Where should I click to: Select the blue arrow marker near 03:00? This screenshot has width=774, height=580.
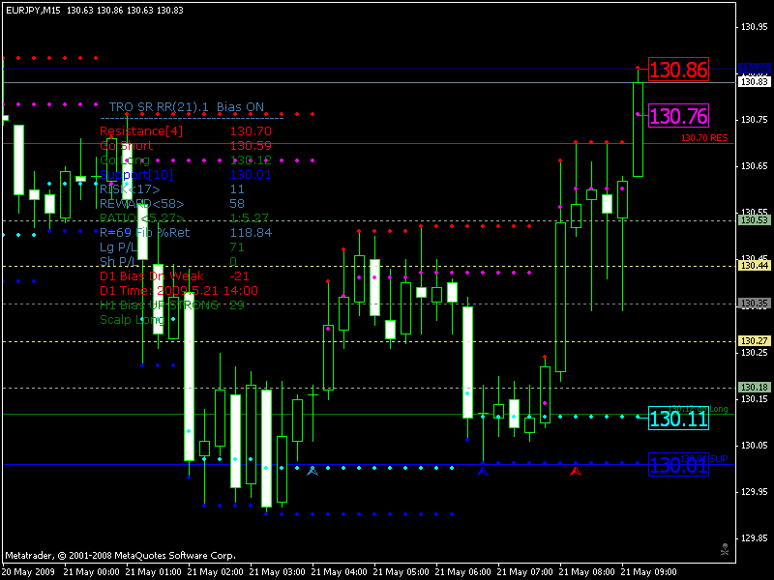pyautogui.click(x=312, y=472)
